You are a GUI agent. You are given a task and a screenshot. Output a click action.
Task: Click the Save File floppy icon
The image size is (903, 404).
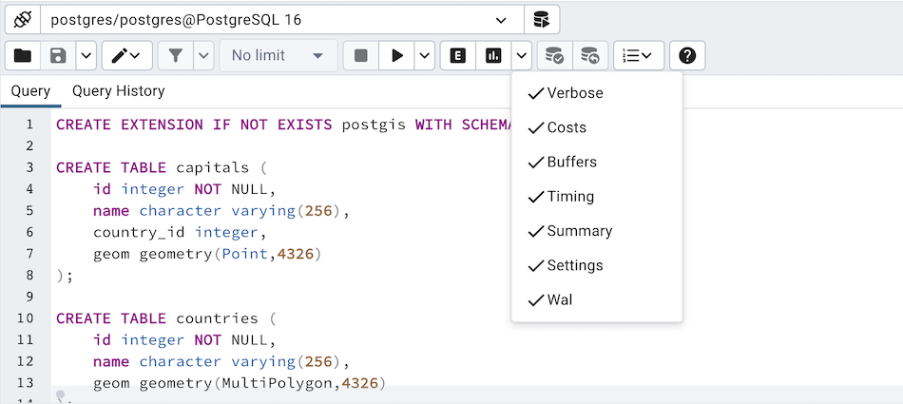58,55
